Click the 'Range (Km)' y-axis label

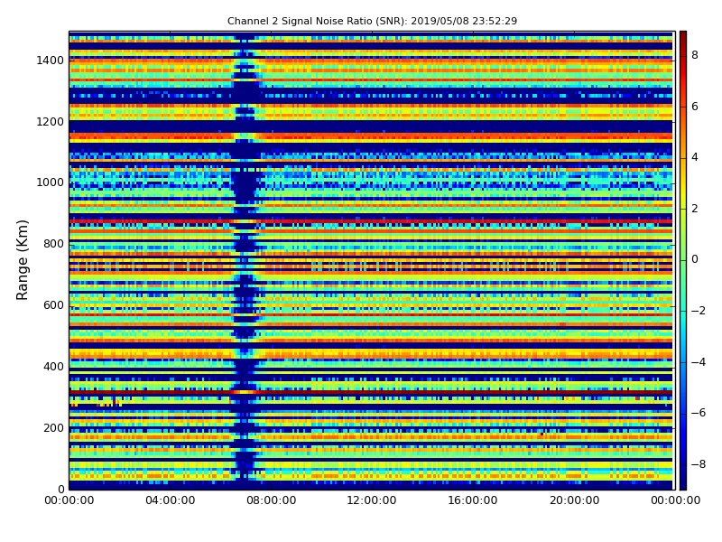click(22, 260)
